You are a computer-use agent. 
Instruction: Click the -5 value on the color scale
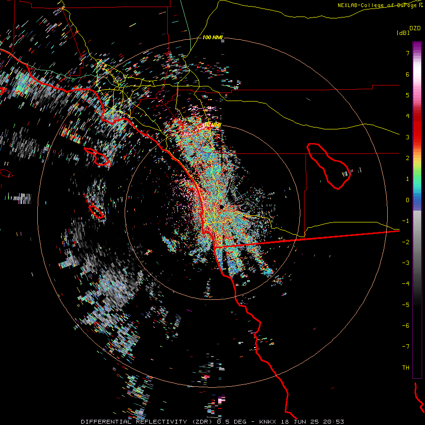[x=406, y=305]
